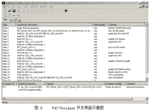Viewport: 150px width, 112px height.
Task: Click the zoom-to-fit crosshair icon
Action: tap(24, 11)
